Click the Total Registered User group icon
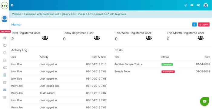 [45, 38]
